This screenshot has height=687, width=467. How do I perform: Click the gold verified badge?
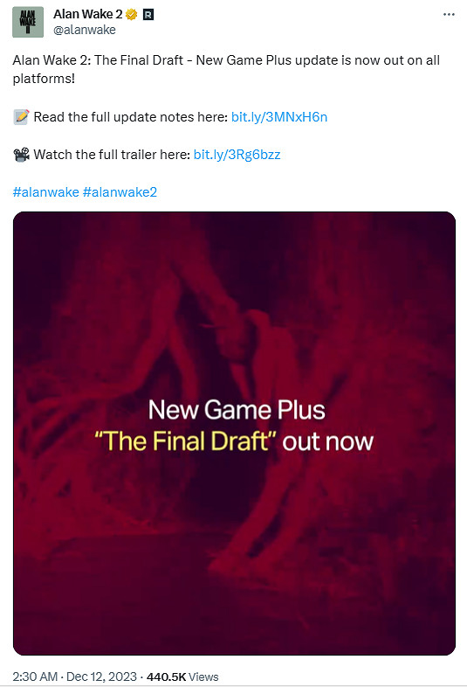click(131, 15)
